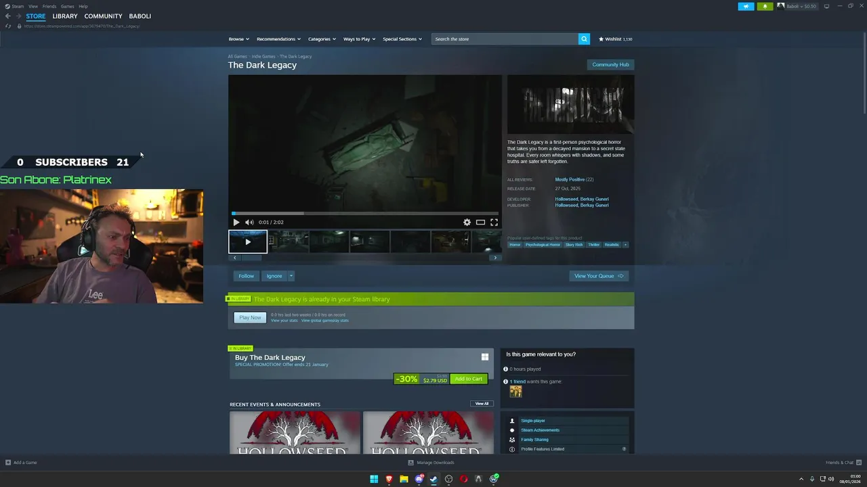Select the Story Rich tag
Screen dimensions: 867x487
[574, 245]
